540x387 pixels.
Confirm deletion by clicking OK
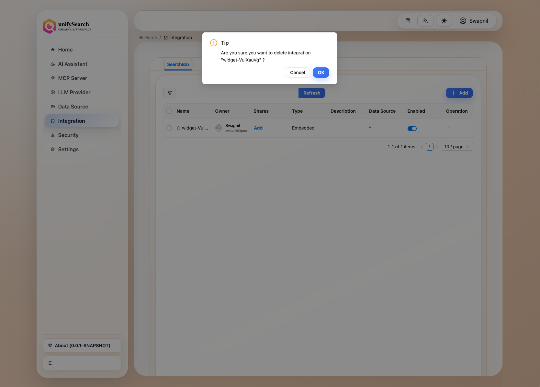tap(321, 73)
